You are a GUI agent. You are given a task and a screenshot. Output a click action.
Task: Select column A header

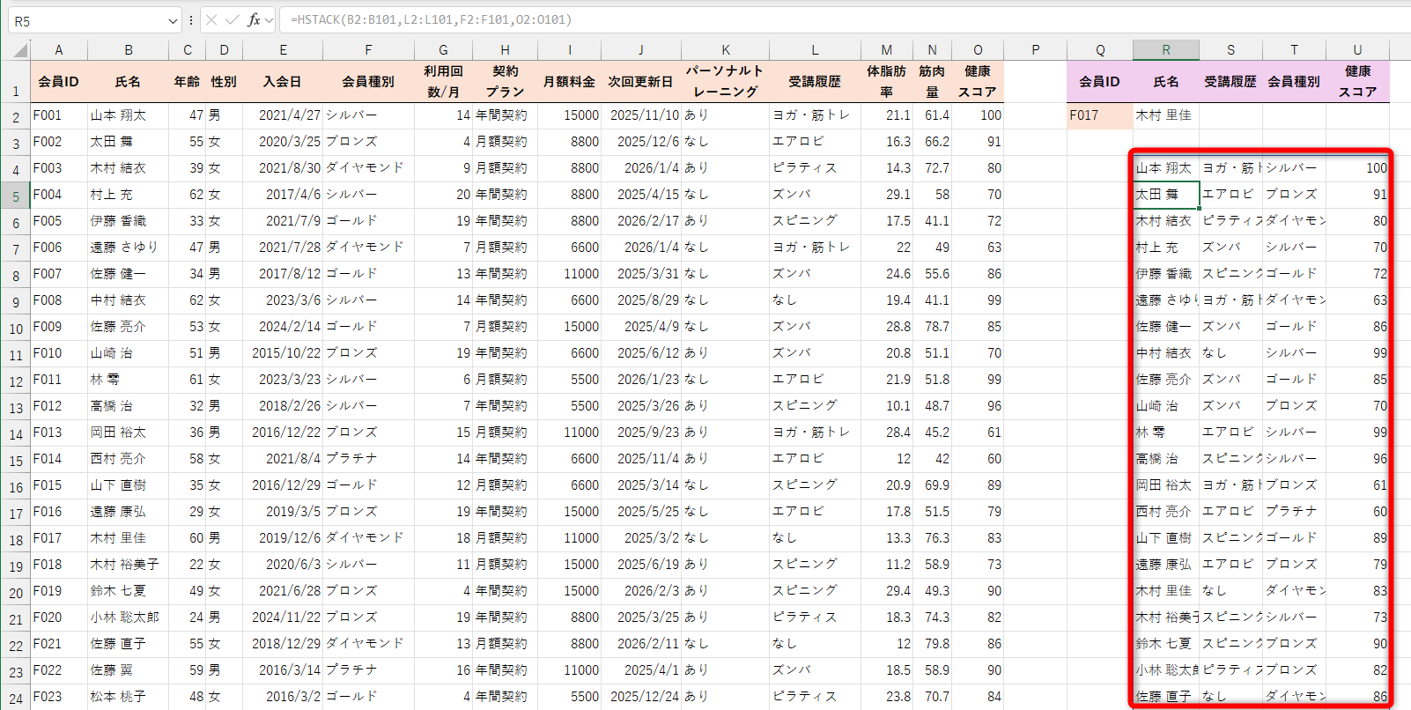pyautogui.click(x=59, y=50)
